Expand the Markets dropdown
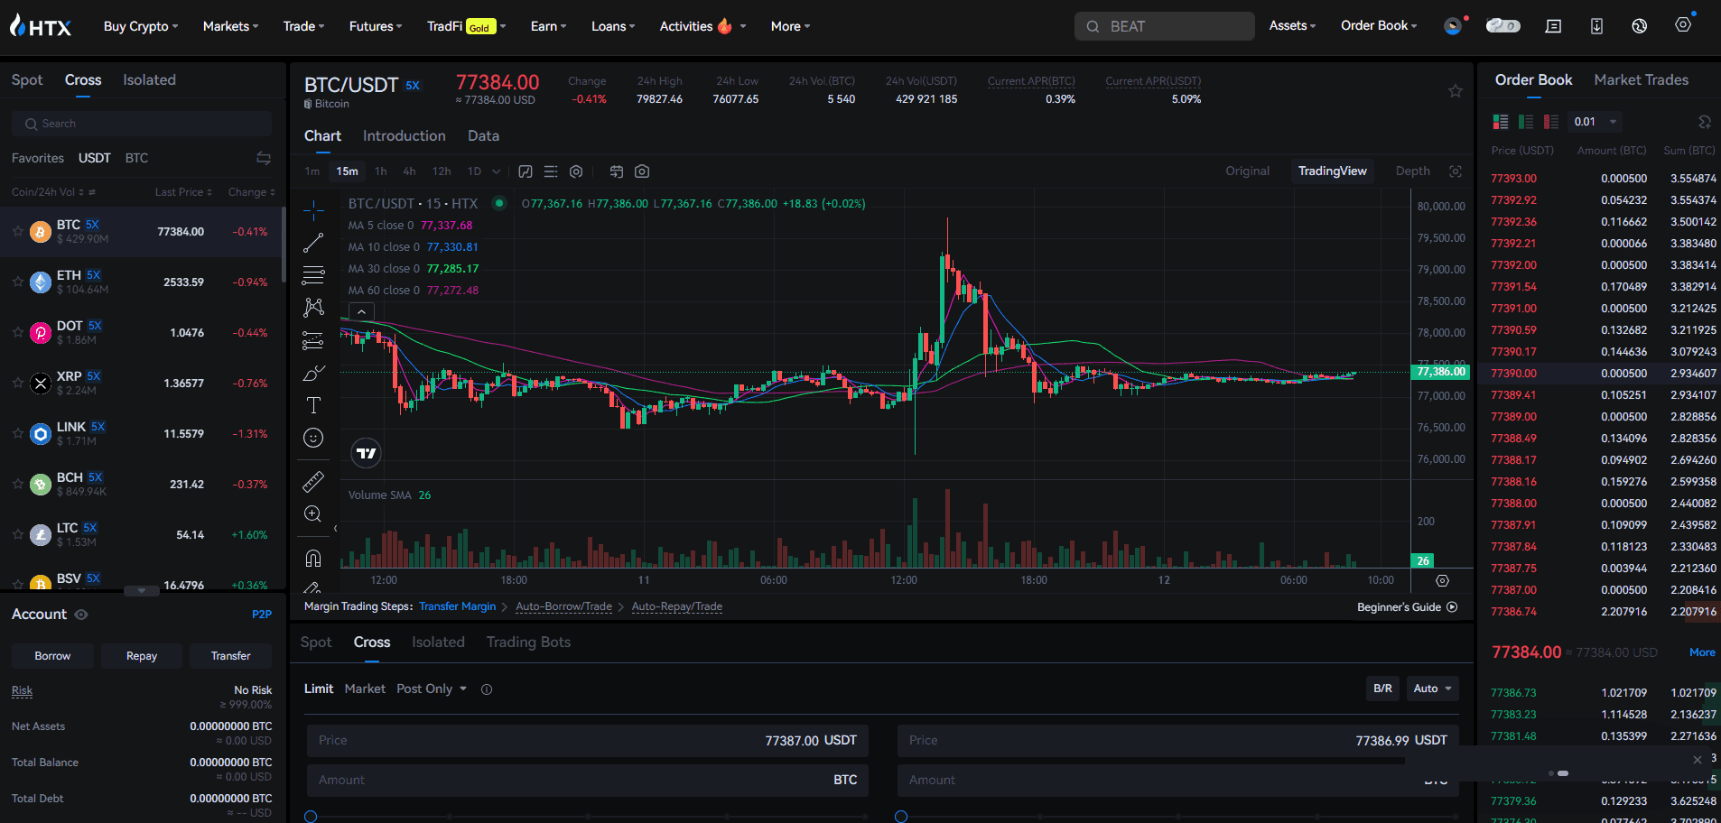Viewport: 1721px width, 823px height. pyautogui.click(x=230, y=26)
